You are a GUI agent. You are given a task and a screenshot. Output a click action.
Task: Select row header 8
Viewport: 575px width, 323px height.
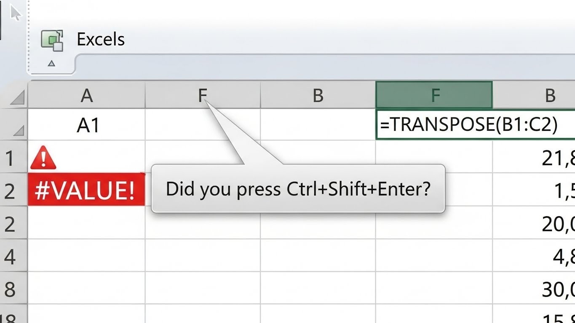[10, 289]
